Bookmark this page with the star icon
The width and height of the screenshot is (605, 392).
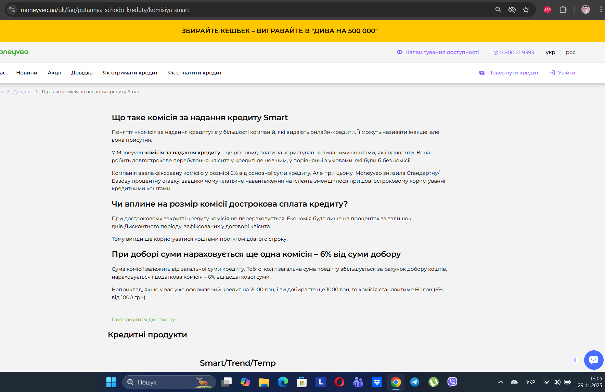click(526, 10)
